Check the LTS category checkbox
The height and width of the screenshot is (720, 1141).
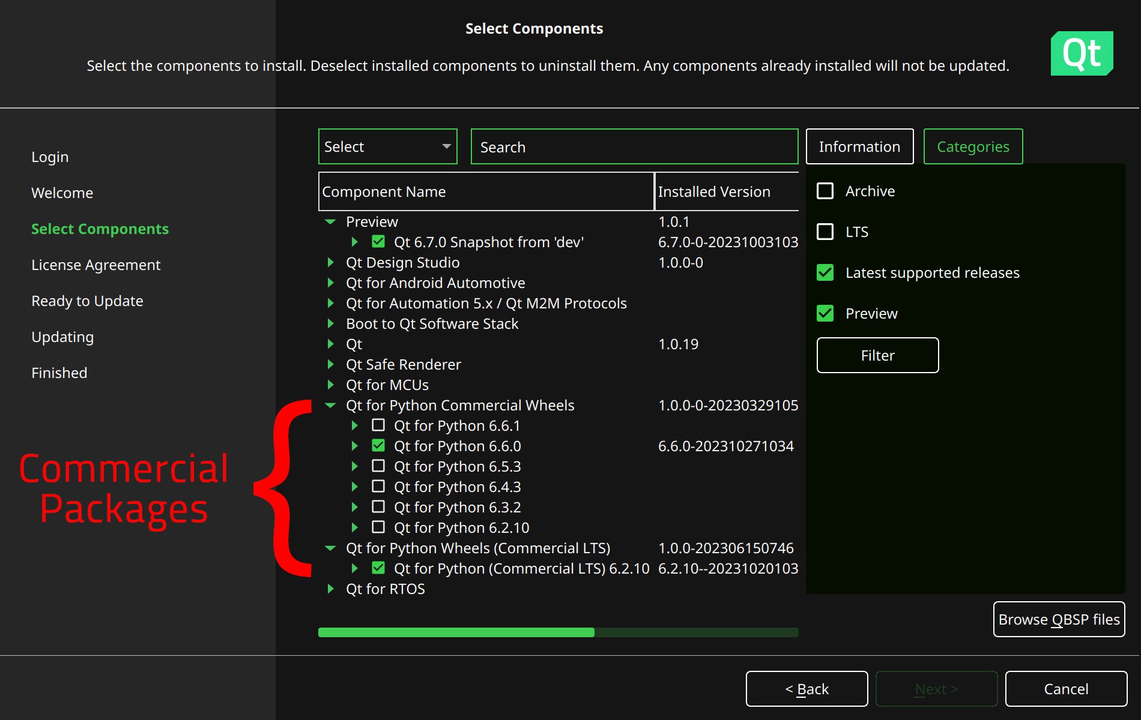825,232
